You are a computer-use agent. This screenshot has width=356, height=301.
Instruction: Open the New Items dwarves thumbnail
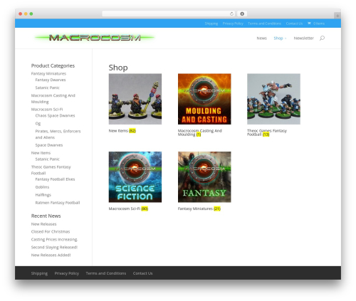pos(135,99)
